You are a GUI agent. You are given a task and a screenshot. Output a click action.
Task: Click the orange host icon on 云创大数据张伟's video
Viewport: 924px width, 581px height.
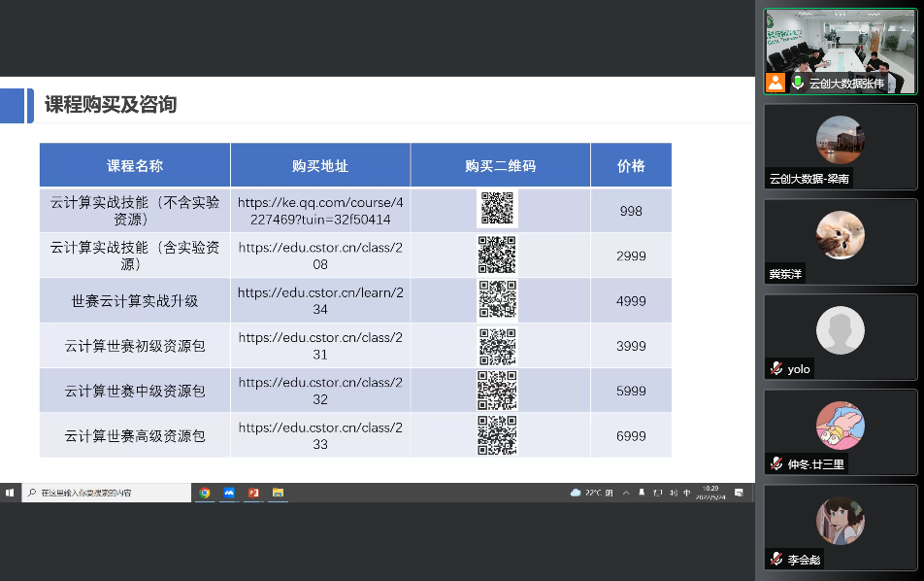tap(775, 83)
